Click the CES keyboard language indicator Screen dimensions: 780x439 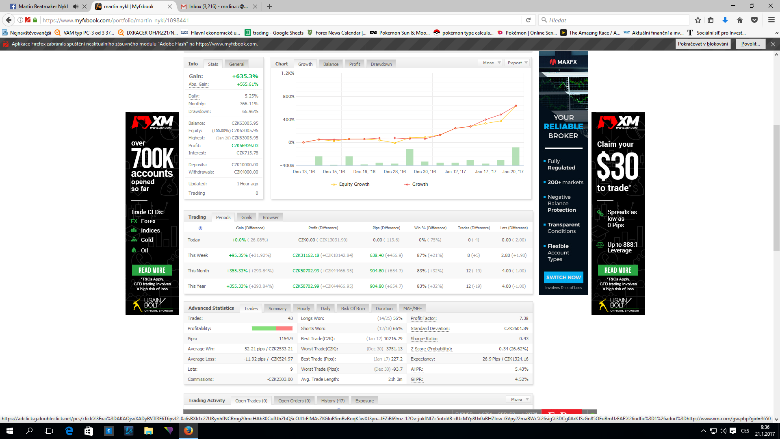745,431
